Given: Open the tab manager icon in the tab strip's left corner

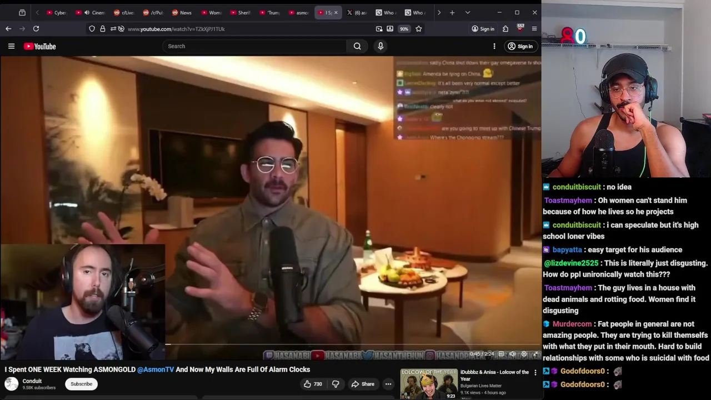Looking at the screenshot, I should [22, 12].
